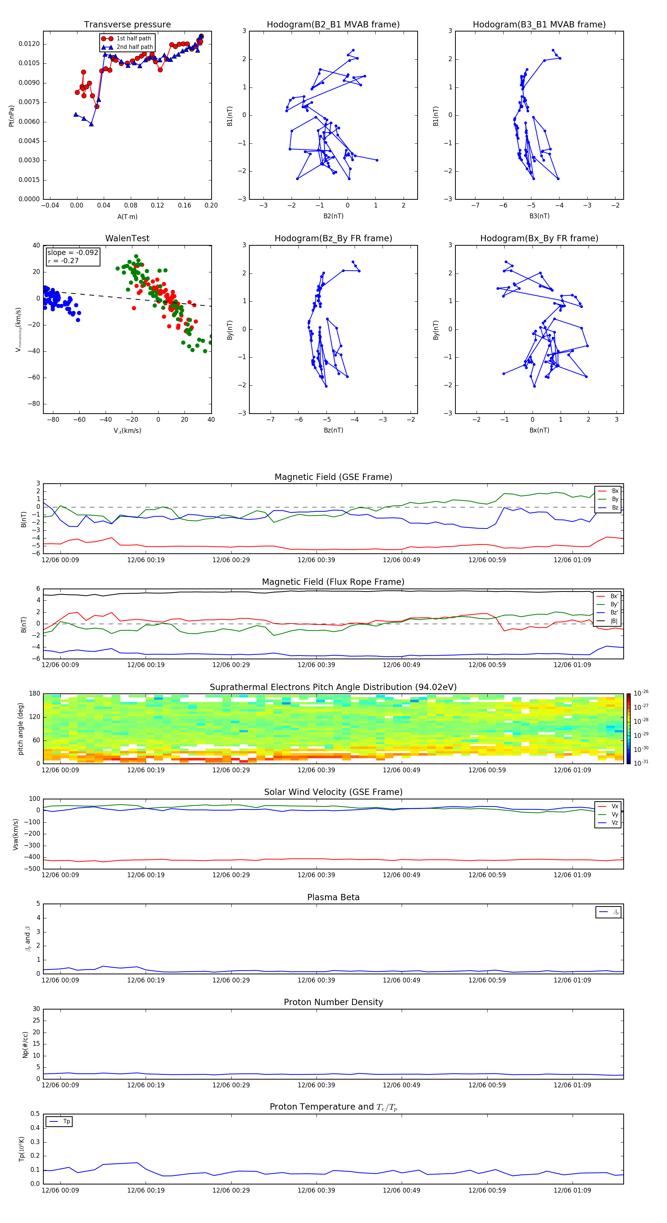Image resolution: width=667 pixels, height=1223 pixels.
Task: Click the "VA(km/s)" x-axis label
Action: pos(127,431)
